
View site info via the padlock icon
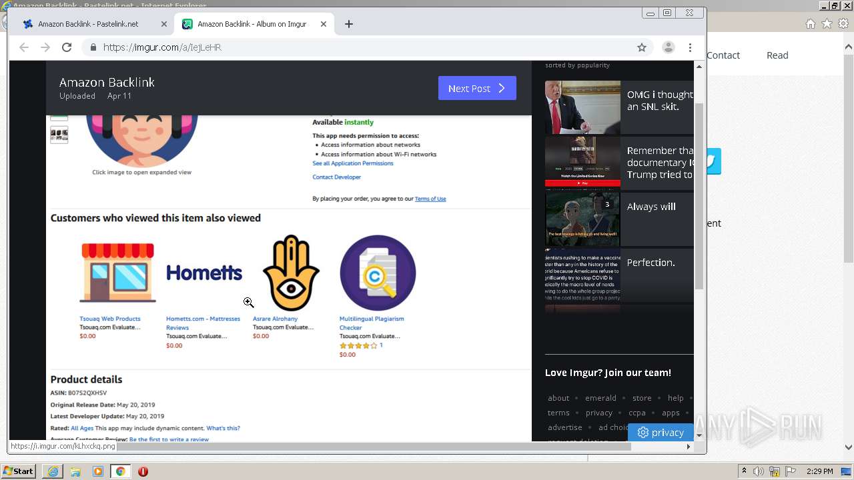(x=93, y=47)
